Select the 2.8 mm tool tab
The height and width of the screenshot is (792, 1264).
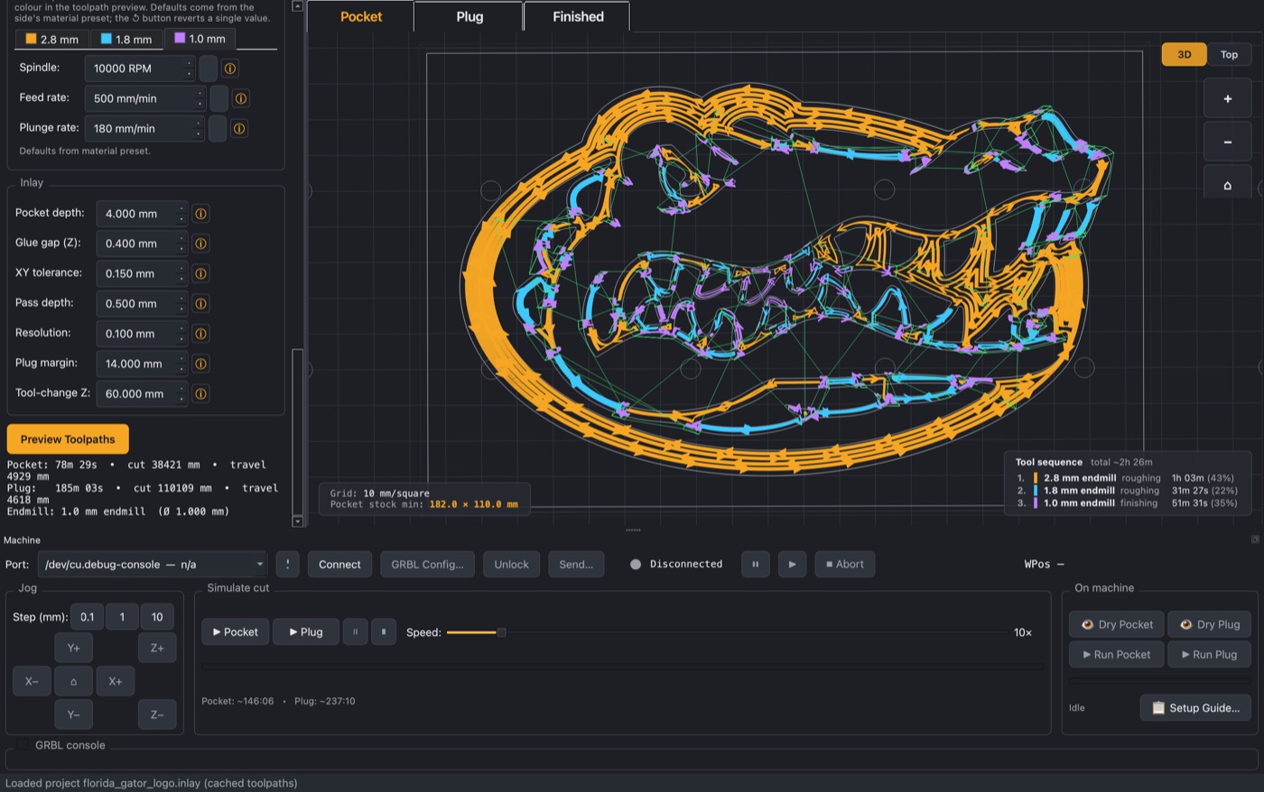[x=52, y=39]
